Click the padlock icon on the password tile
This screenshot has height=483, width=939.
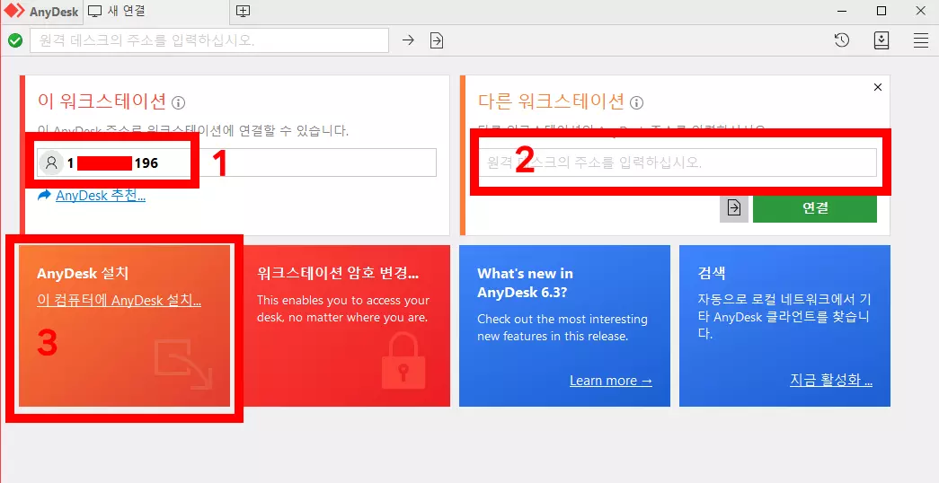pos(403,361)
